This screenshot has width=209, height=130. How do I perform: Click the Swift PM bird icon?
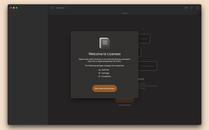[99, 70]
